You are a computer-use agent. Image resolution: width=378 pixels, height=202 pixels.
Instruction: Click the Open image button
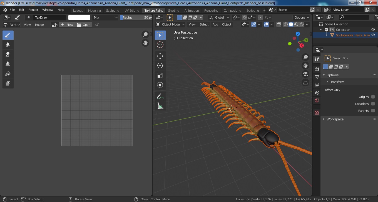pyautogui.click(x=84, y=25)
